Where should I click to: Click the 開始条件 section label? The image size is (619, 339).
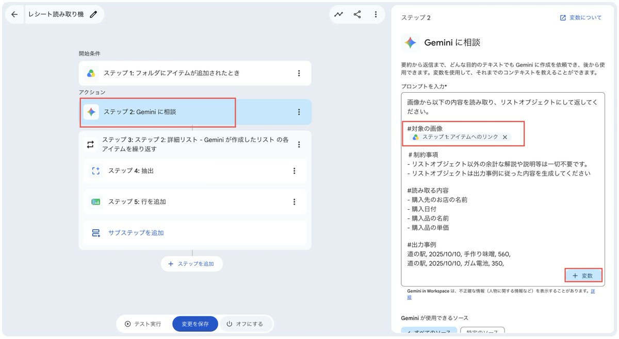tap(89, 54)
